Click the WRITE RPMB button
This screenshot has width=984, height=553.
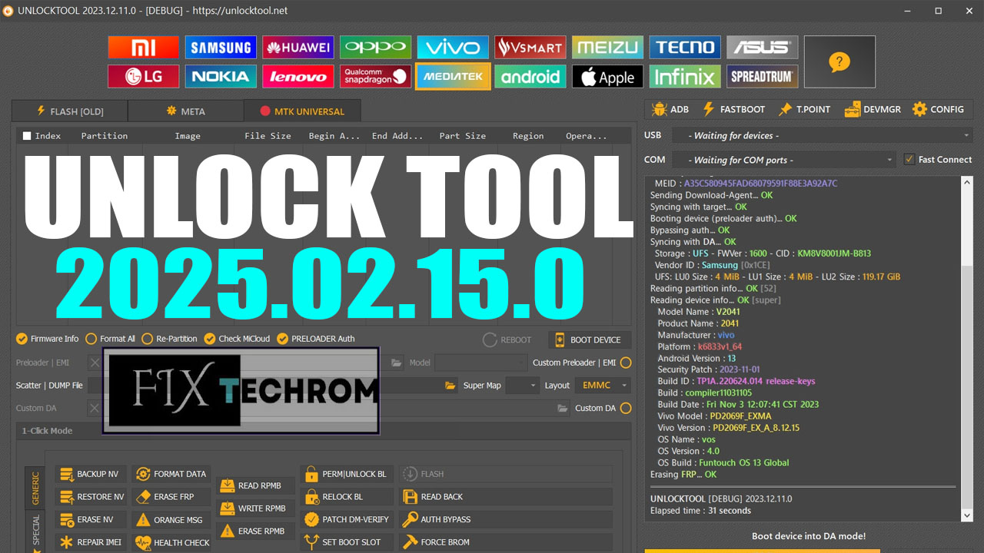pos(254,508)
